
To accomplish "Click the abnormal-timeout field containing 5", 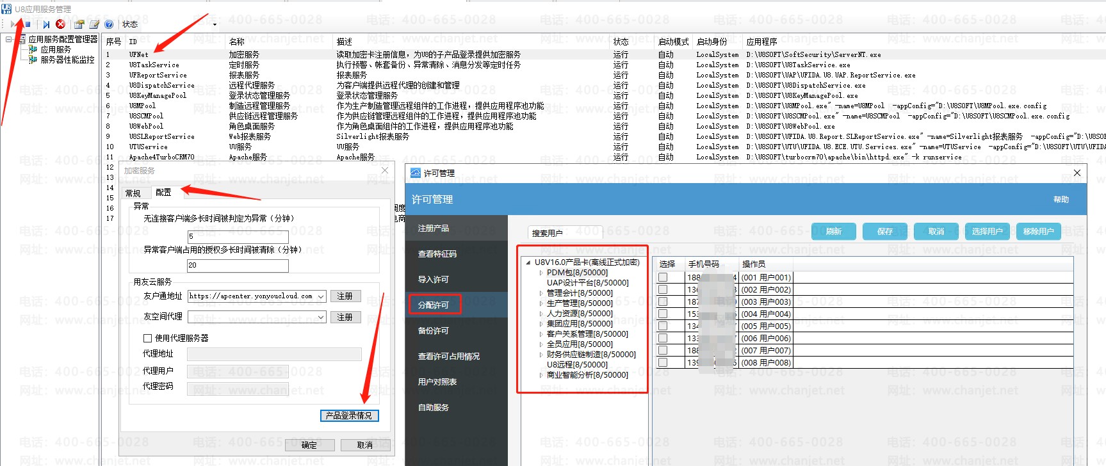I will click(x=238, y=236).
